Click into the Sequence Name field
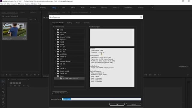The width and height of the screenshot is (192, 108). point(102,99)
